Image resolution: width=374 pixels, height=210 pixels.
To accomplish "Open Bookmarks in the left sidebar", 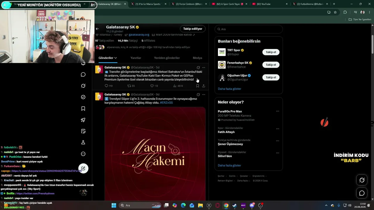I will [x=83, y=108].
